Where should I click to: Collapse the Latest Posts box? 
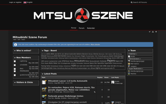[x=43, y=74]
